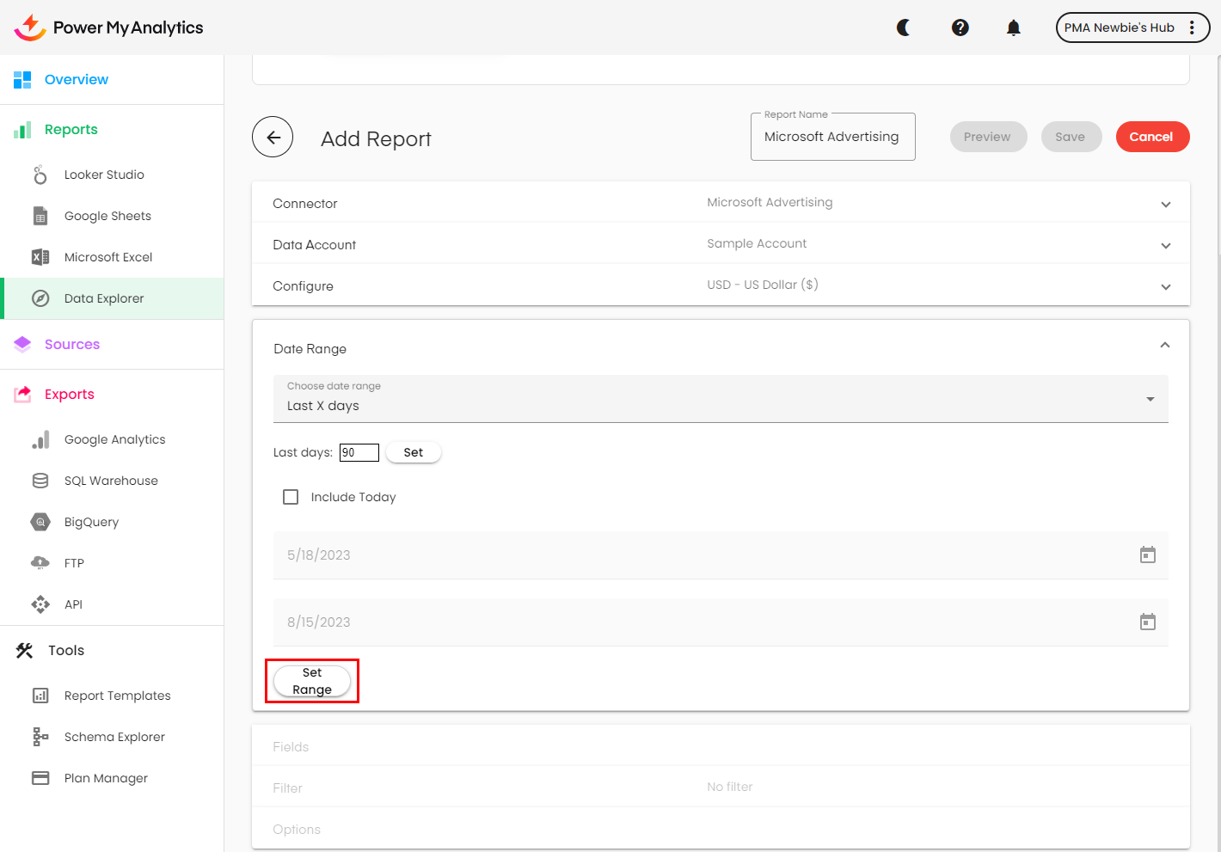Toggle dark mode moon icon
This screenshot has height=852, width=1221.
(x=904, y=28)
